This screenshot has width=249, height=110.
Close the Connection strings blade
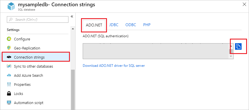point(244,5)
